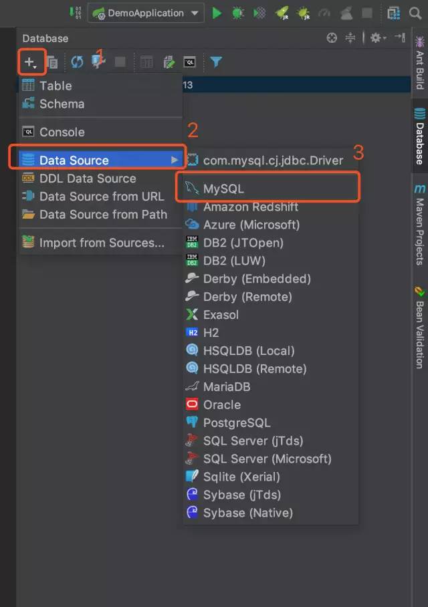Filter data sources with the funnel icon
428x607 pixels.
215,62
